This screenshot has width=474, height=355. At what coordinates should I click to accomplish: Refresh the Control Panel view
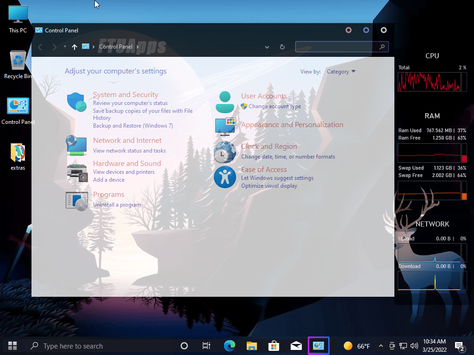282,47
